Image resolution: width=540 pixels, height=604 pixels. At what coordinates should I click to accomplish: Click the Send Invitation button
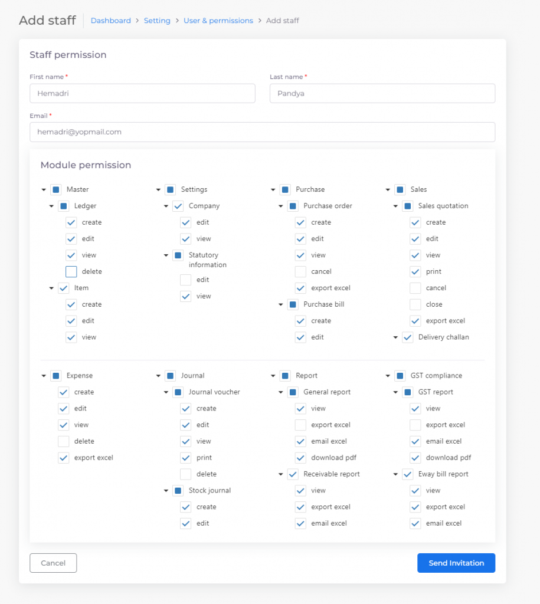click(x=456, y=563)
